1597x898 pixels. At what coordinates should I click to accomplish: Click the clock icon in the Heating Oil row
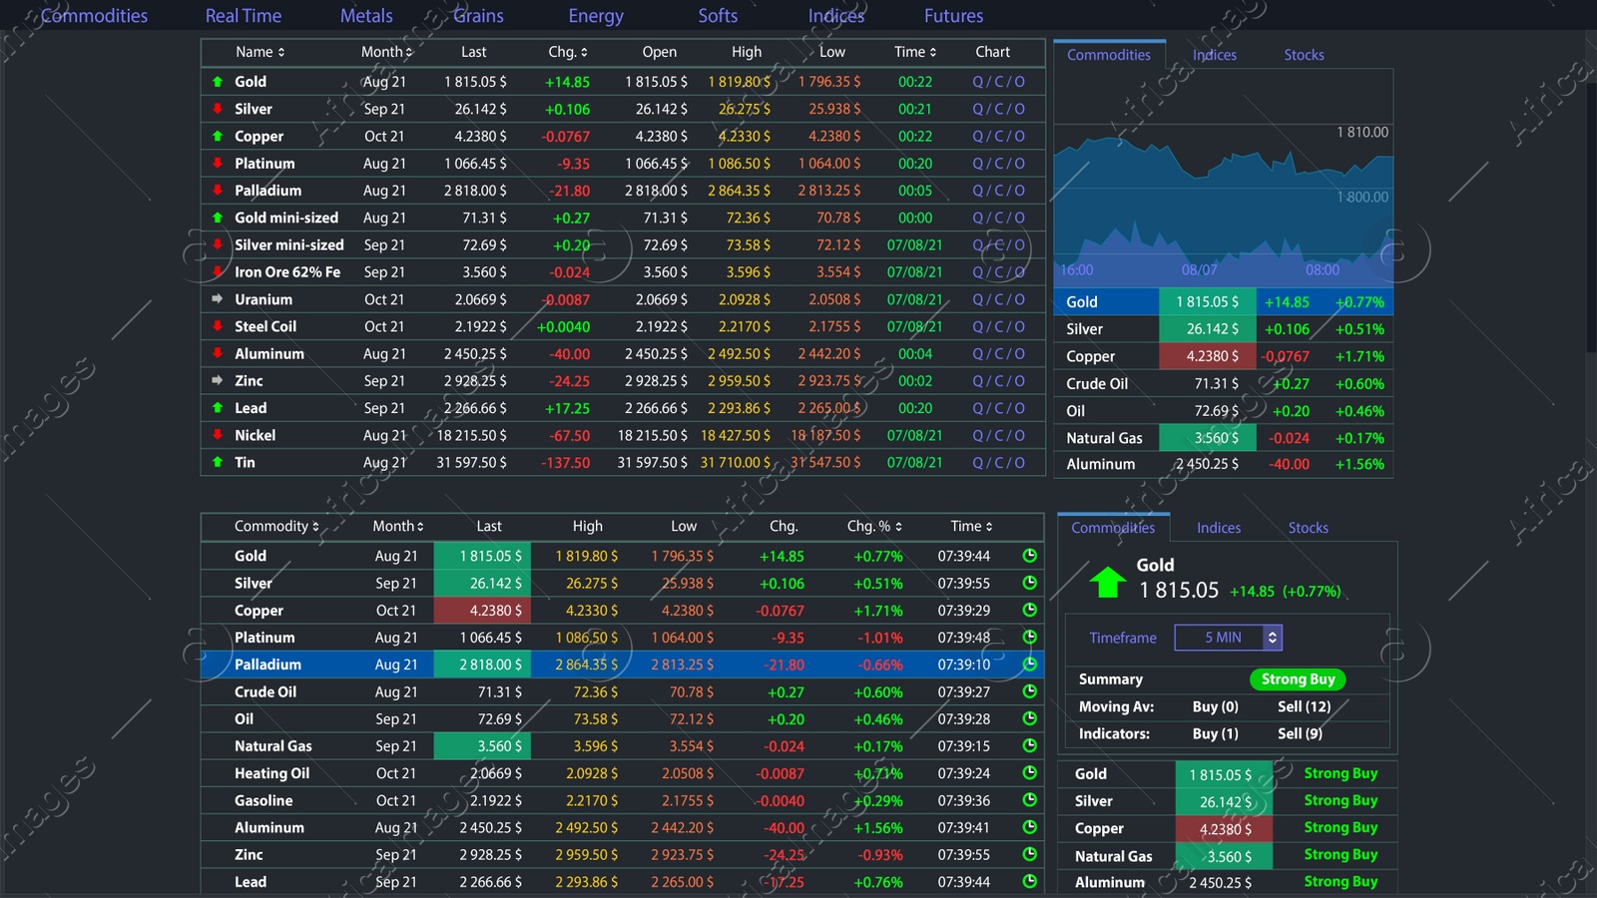click(x=1030, y=772)
